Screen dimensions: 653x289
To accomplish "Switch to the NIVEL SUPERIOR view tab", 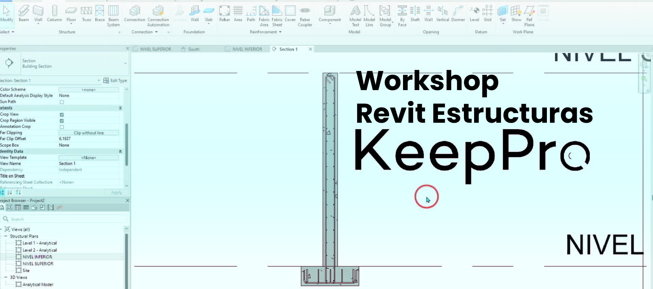I will point(155,49).
